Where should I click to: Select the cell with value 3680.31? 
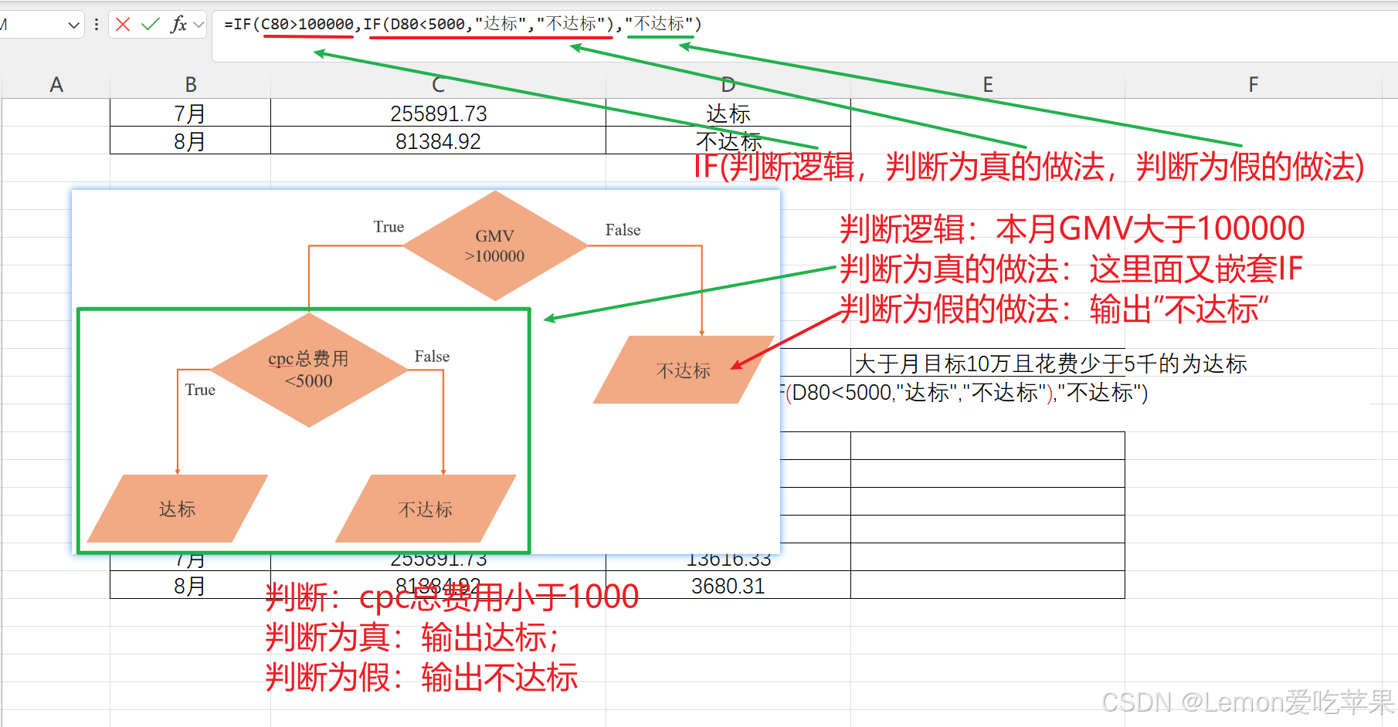click(x=728, y=585)
